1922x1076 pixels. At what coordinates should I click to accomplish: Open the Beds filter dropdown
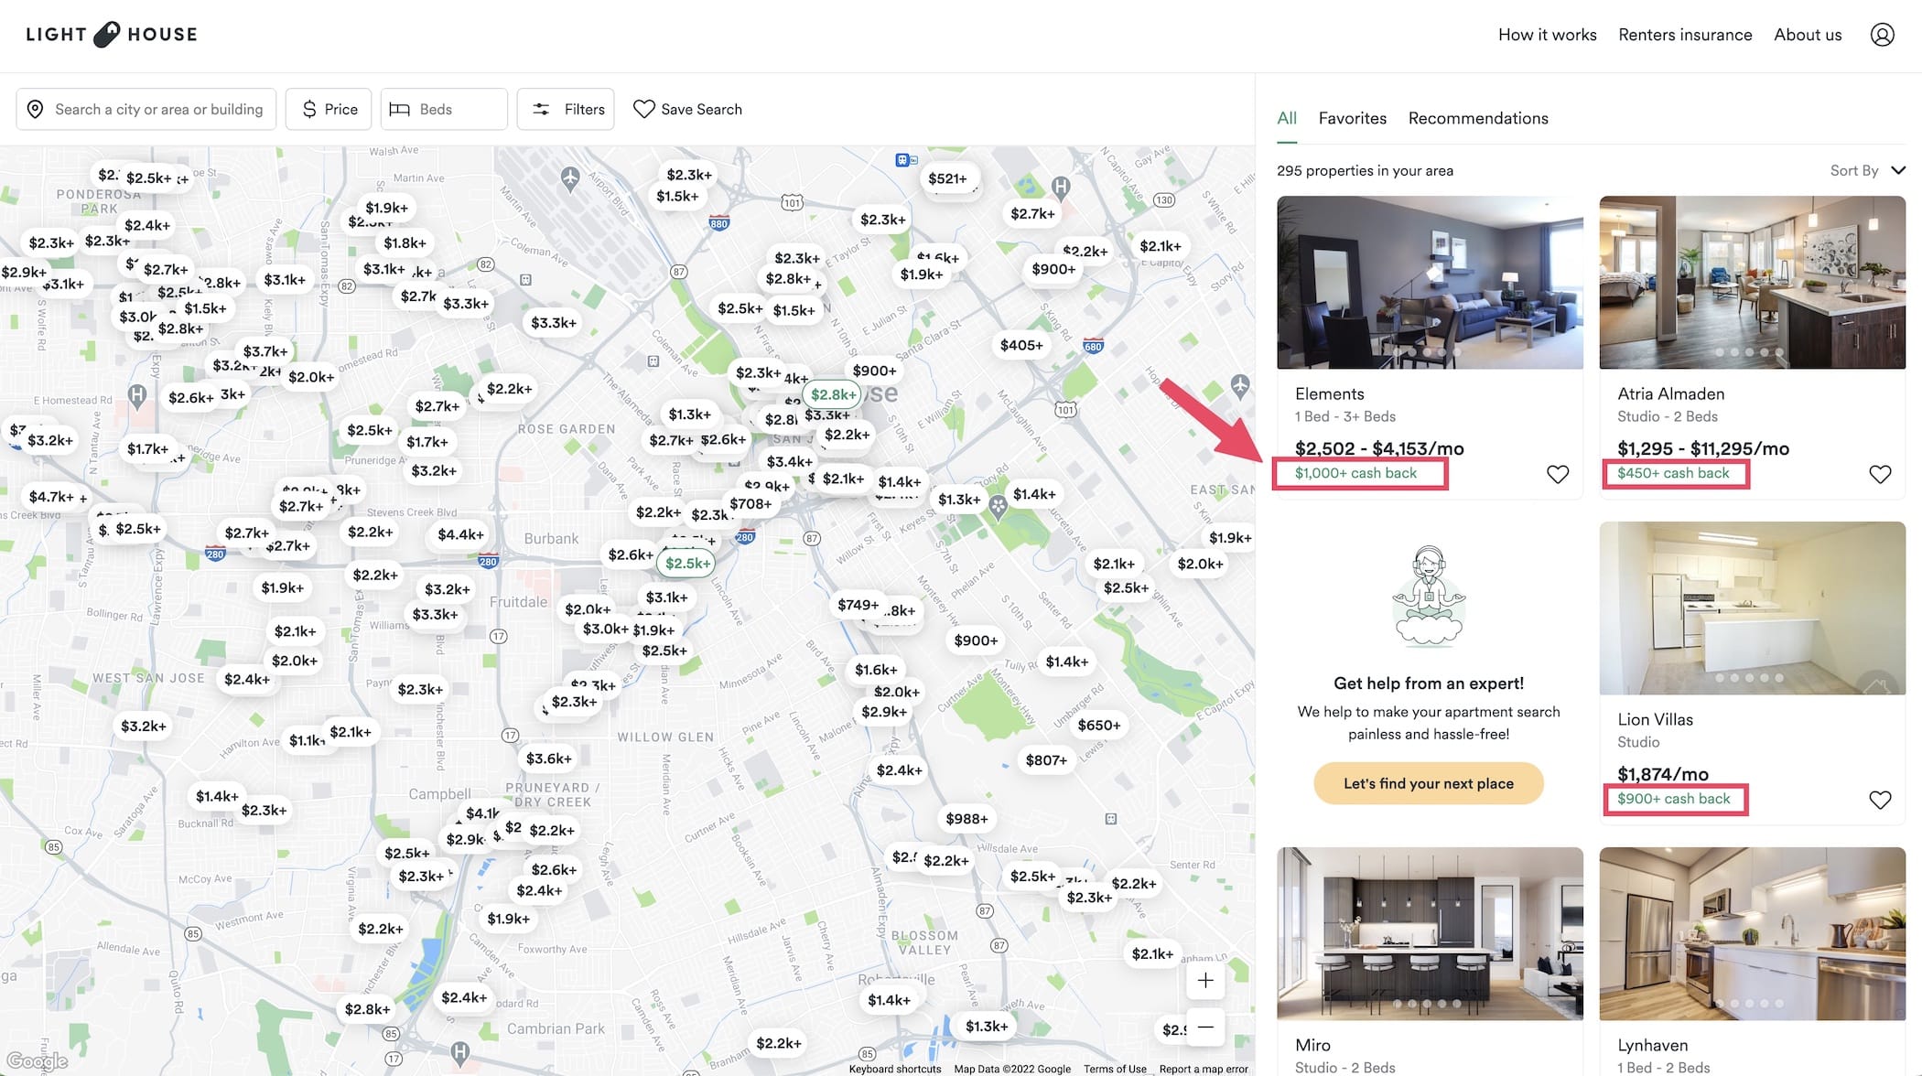point(444,110)
